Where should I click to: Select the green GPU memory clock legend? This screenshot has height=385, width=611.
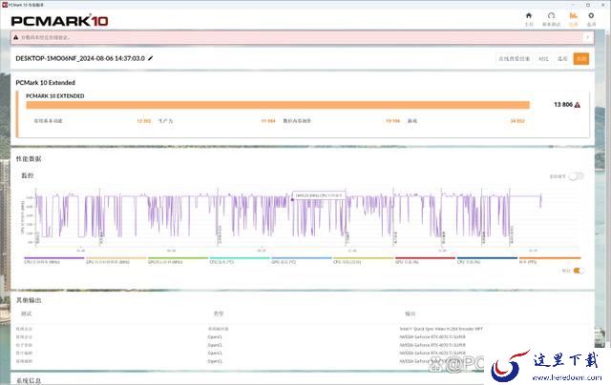click(179, 260)
